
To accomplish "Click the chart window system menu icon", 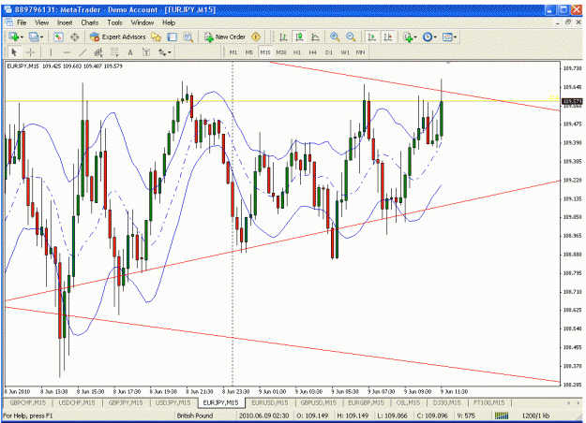I will tap(8, 22).
